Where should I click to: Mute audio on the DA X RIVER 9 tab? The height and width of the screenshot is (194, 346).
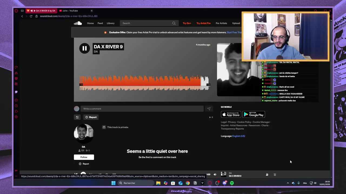point(32,11)
